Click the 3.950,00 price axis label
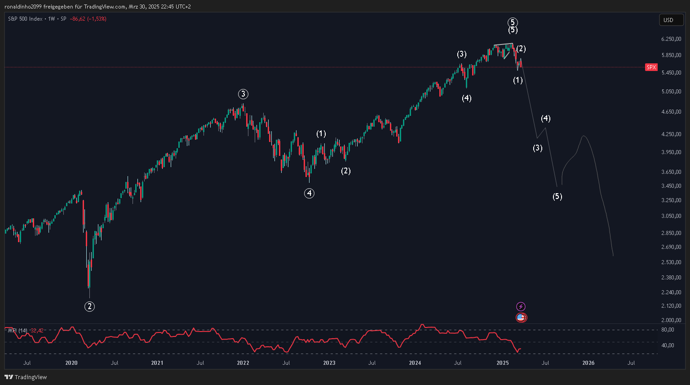 pos(671,152)
